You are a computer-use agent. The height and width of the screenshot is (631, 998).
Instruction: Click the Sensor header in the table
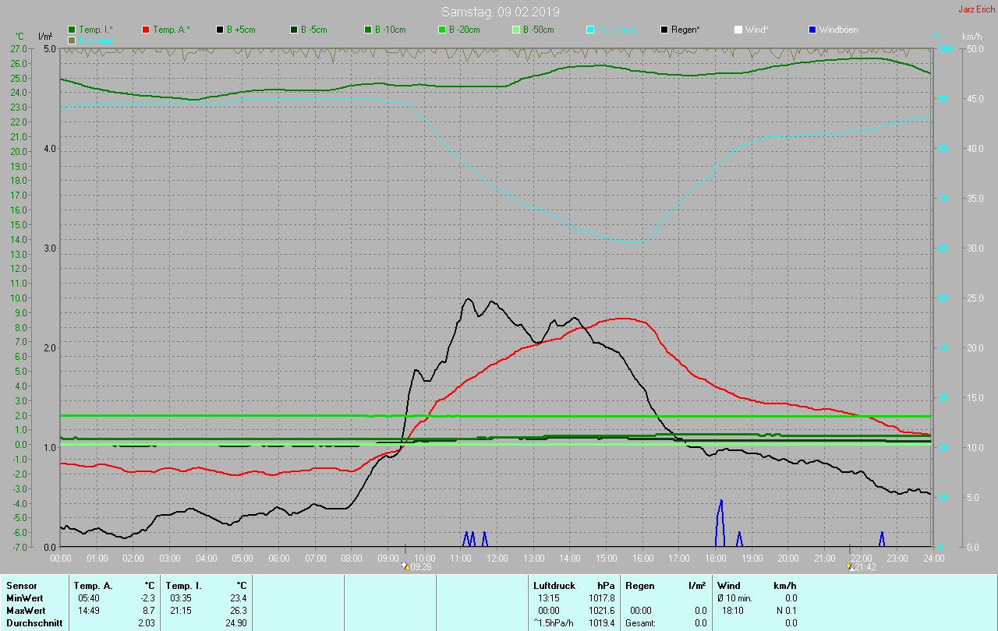[x=21, y=586]
